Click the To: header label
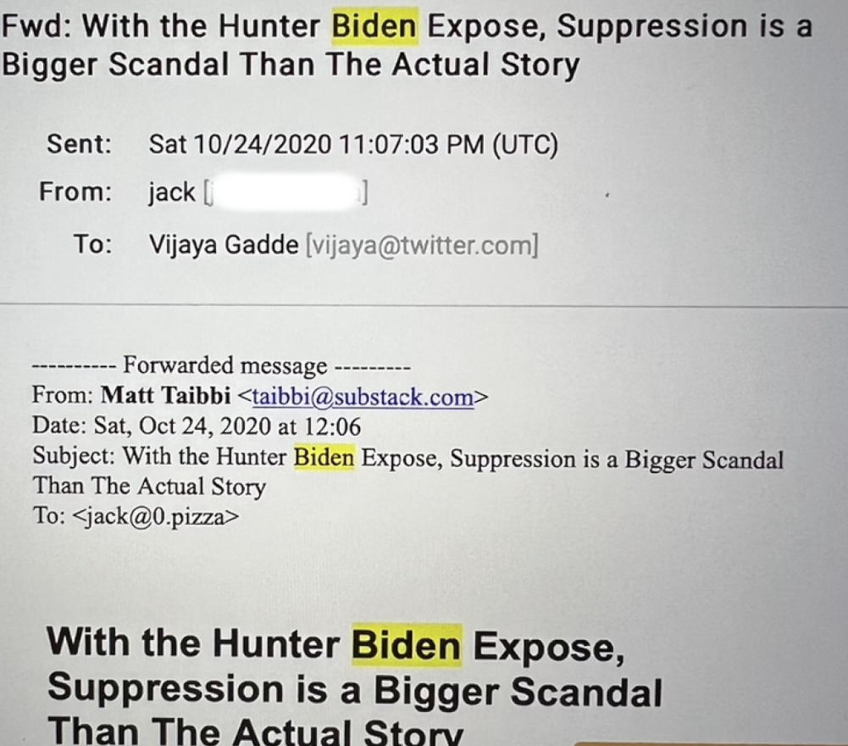Viewport: 848px width, 746px height. pos(93,244)
